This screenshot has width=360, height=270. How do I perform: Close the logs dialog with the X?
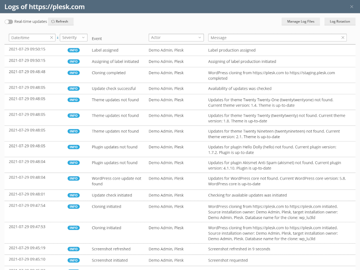pos(351,6)
